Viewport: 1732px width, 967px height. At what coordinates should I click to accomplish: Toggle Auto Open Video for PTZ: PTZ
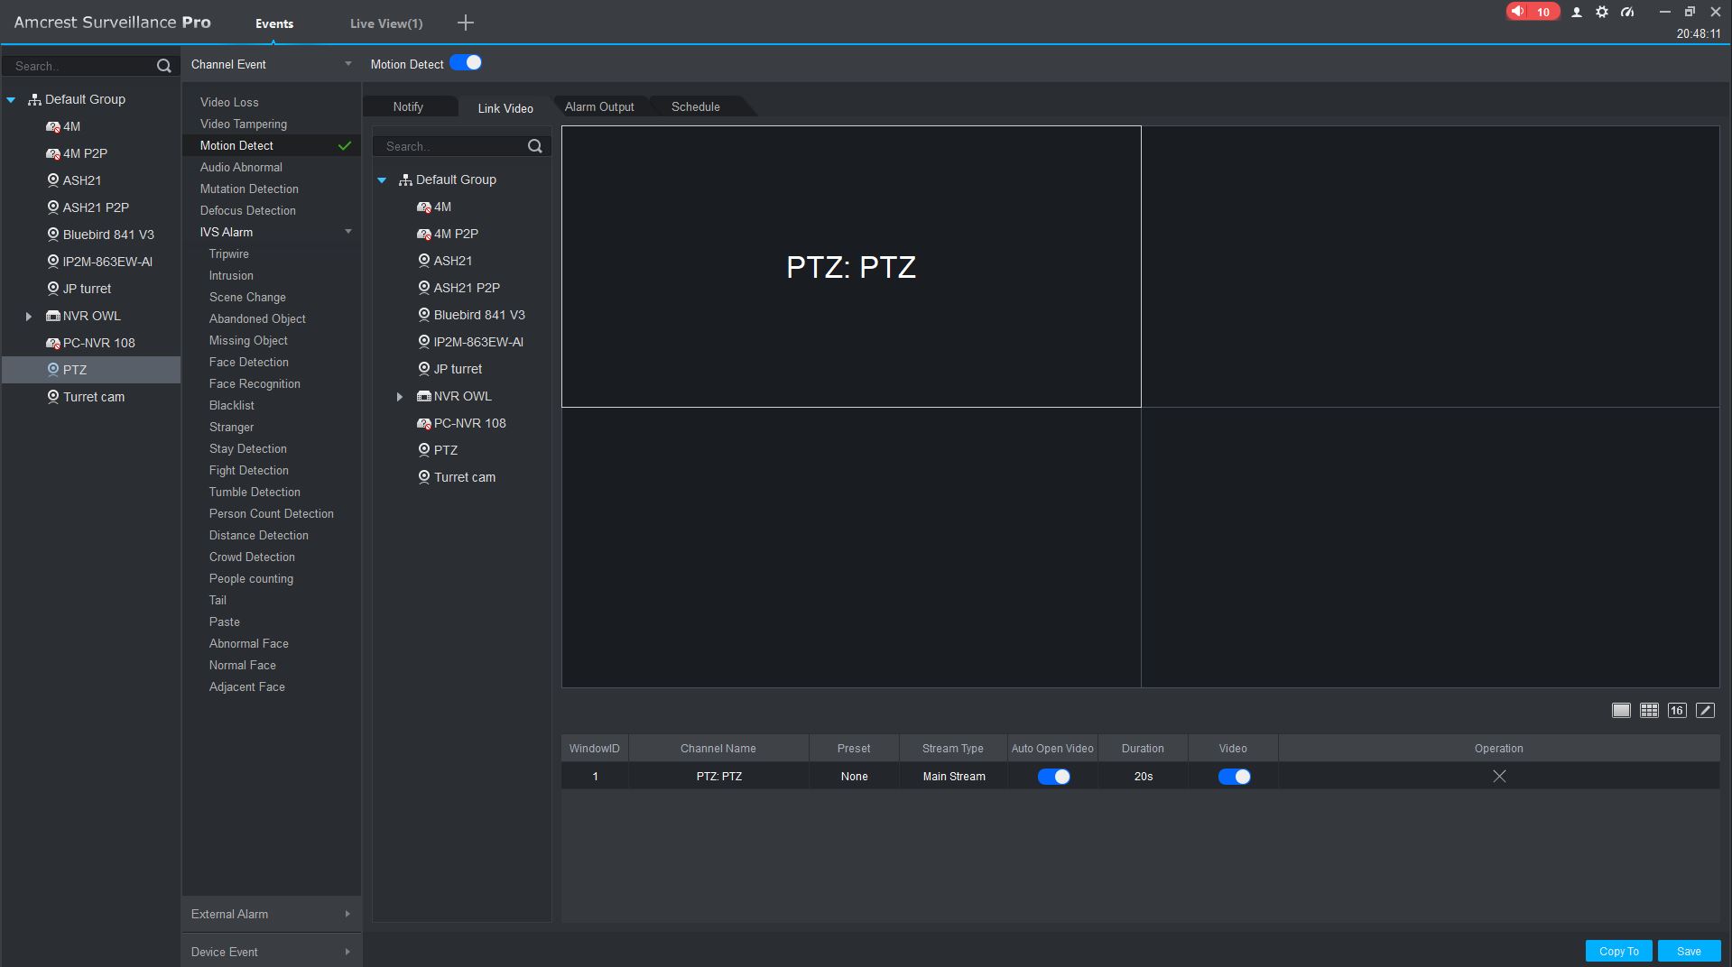(1053, 777)
